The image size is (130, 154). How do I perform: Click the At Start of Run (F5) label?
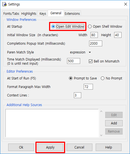(22, 78)
